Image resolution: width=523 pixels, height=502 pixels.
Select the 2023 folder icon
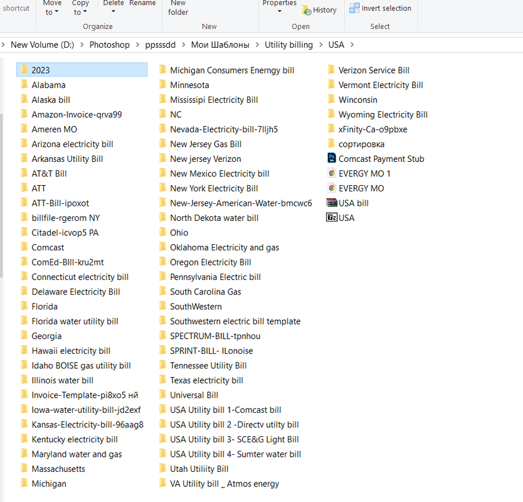[24, 70]
